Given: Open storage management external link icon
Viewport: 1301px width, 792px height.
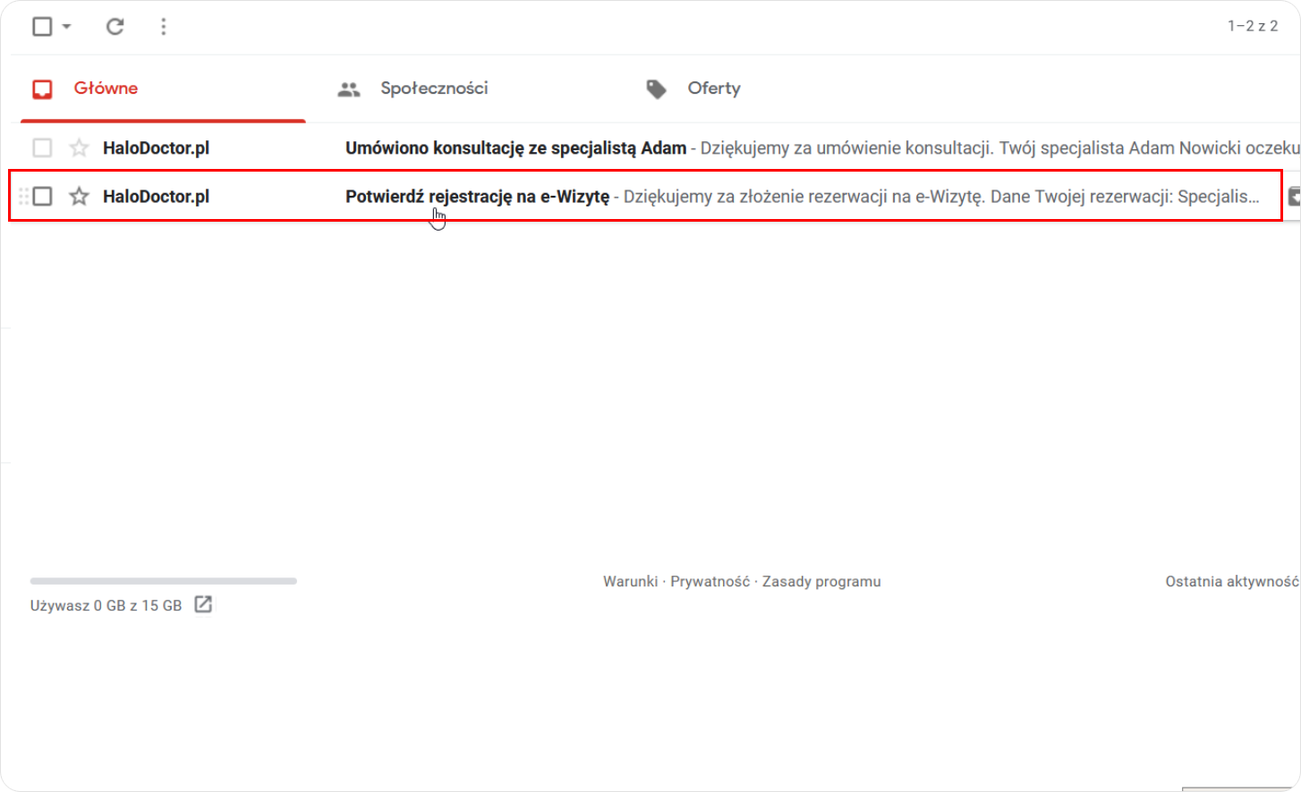Looking at the screenshot, I should pyautogui.click(x=203, y=605).
